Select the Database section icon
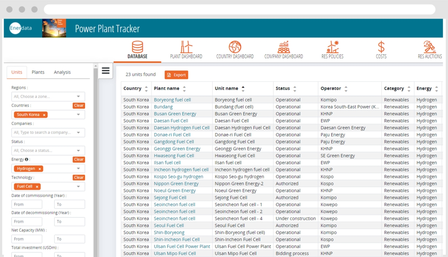Viewport: 448px width, 257px height. point(137,49)
